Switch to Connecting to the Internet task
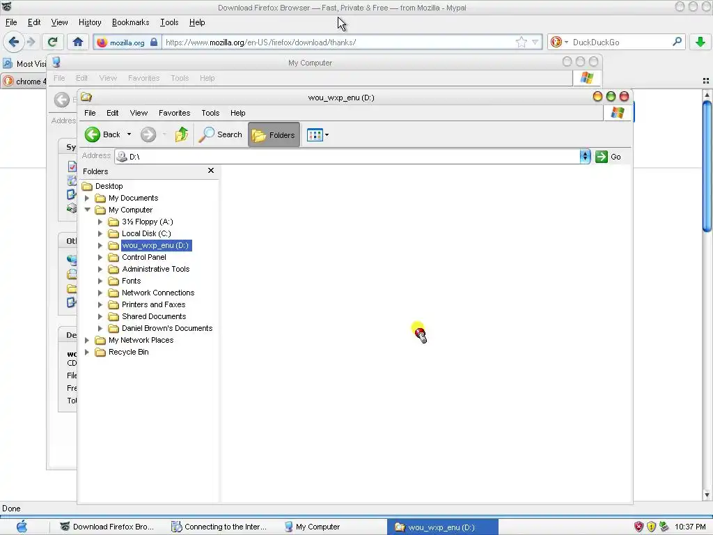Image resolution: width=713 pixels, height=535 pixels. pyautogui.click(x=219, y=527)
